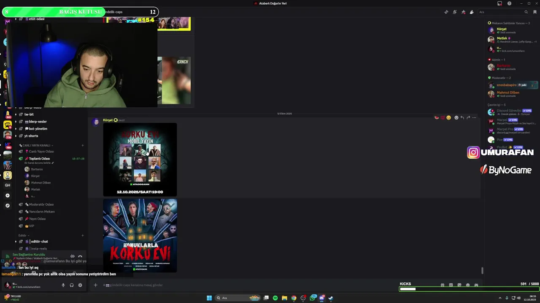540x303 pixels.
Task: Add a server plus icon
Action: point(8,195)
